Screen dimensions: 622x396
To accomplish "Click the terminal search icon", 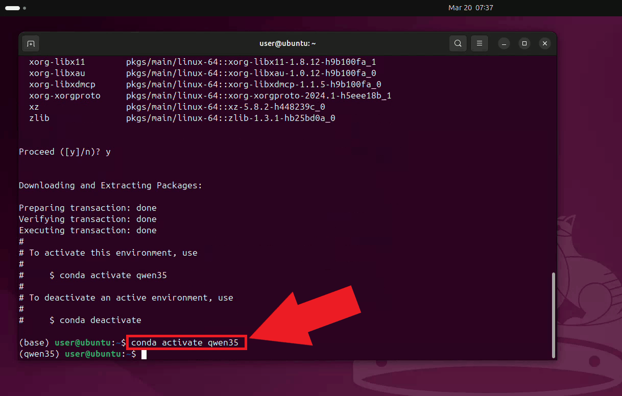I will point(458,44).
